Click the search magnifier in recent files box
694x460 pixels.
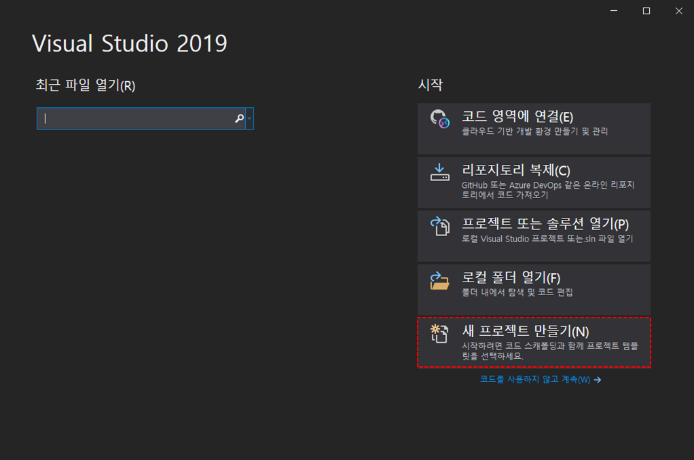(x=239, y=119)
